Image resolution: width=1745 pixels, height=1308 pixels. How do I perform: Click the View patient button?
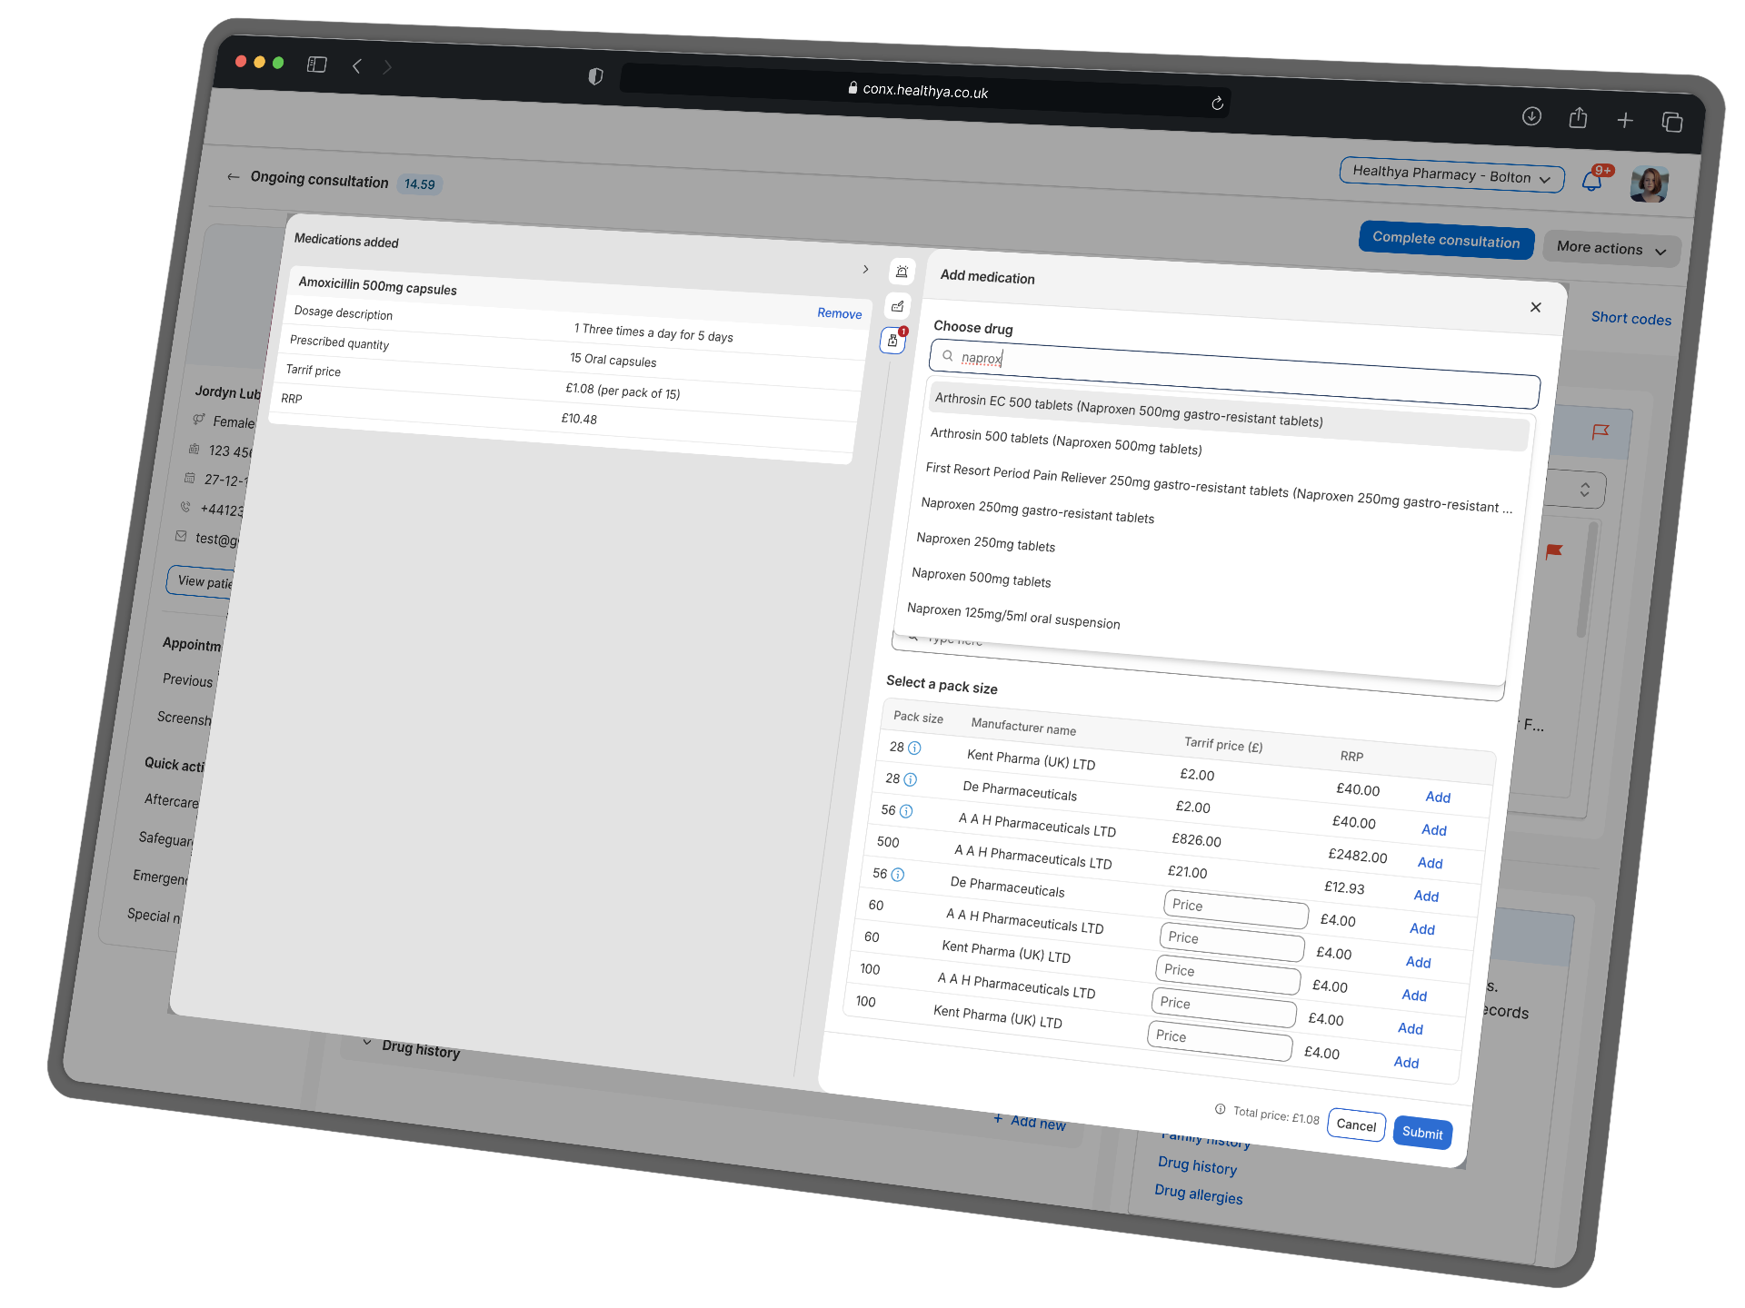click(x=202, y=581)
